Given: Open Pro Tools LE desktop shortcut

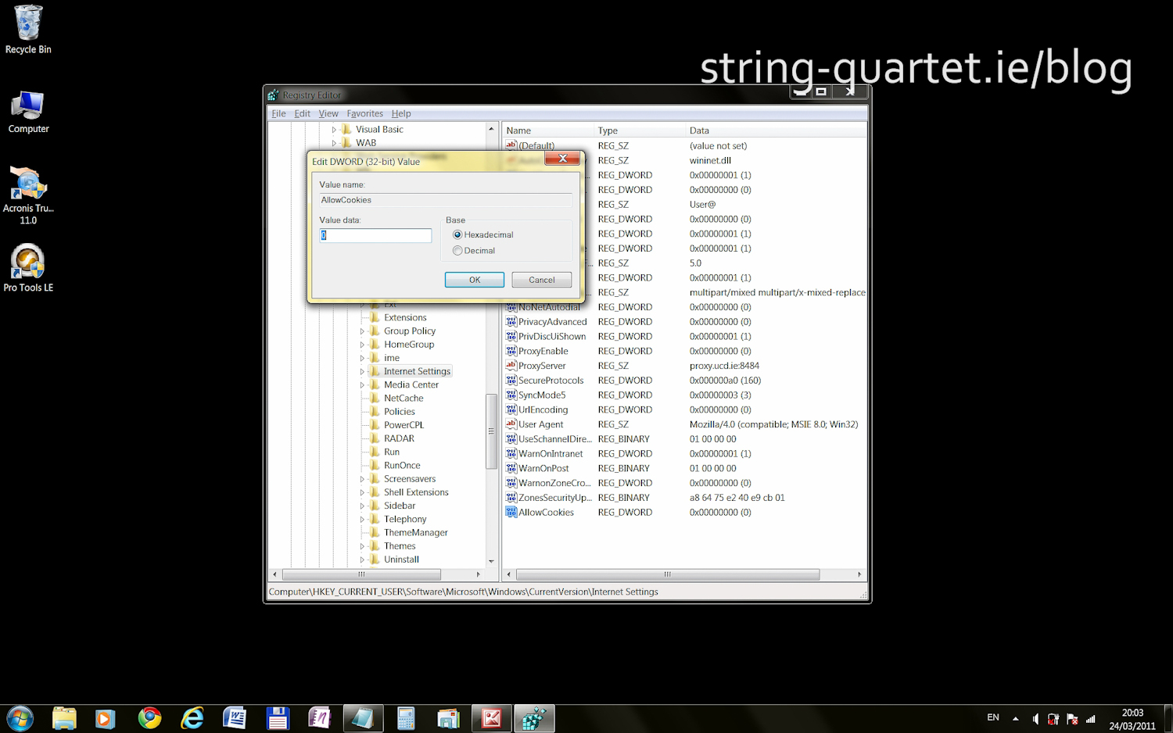Looking at the screenshot, I should (x=28, y=267).
